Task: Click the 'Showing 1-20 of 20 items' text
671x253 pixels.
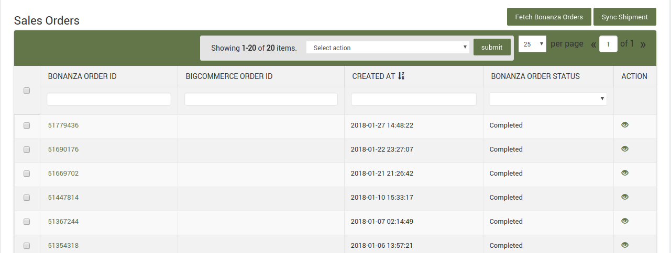Action: (254, 48)
